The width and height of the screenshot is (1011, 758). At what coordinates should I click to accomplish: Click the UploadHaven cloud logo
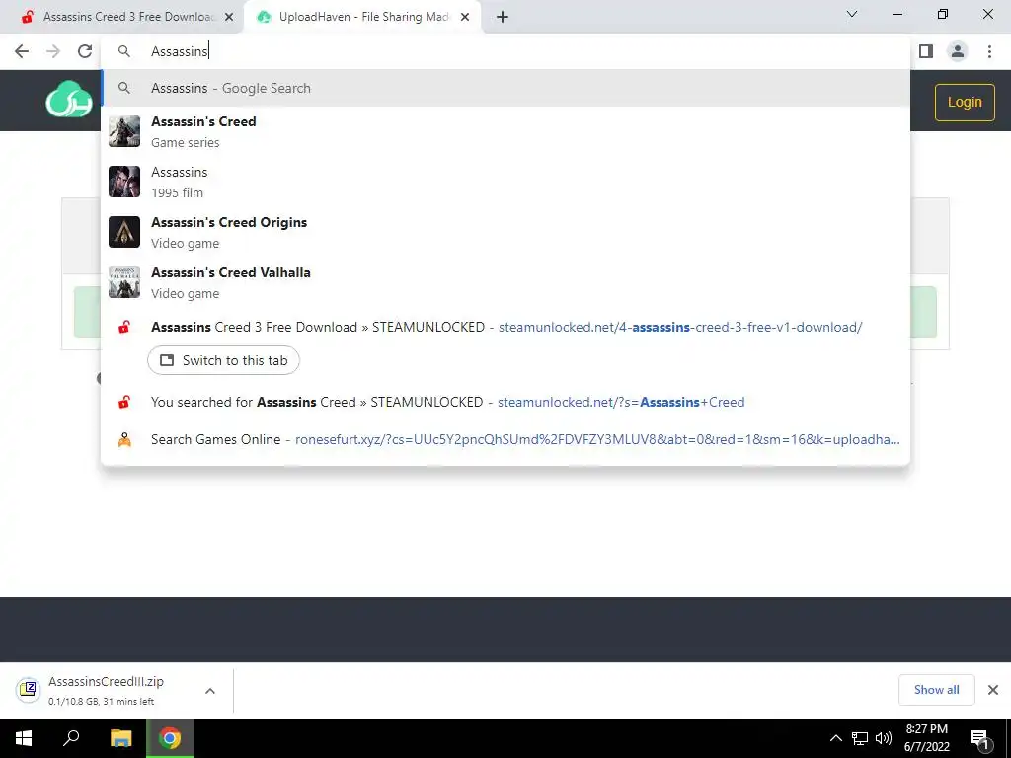pyautogui.click(x=69, y=100)
